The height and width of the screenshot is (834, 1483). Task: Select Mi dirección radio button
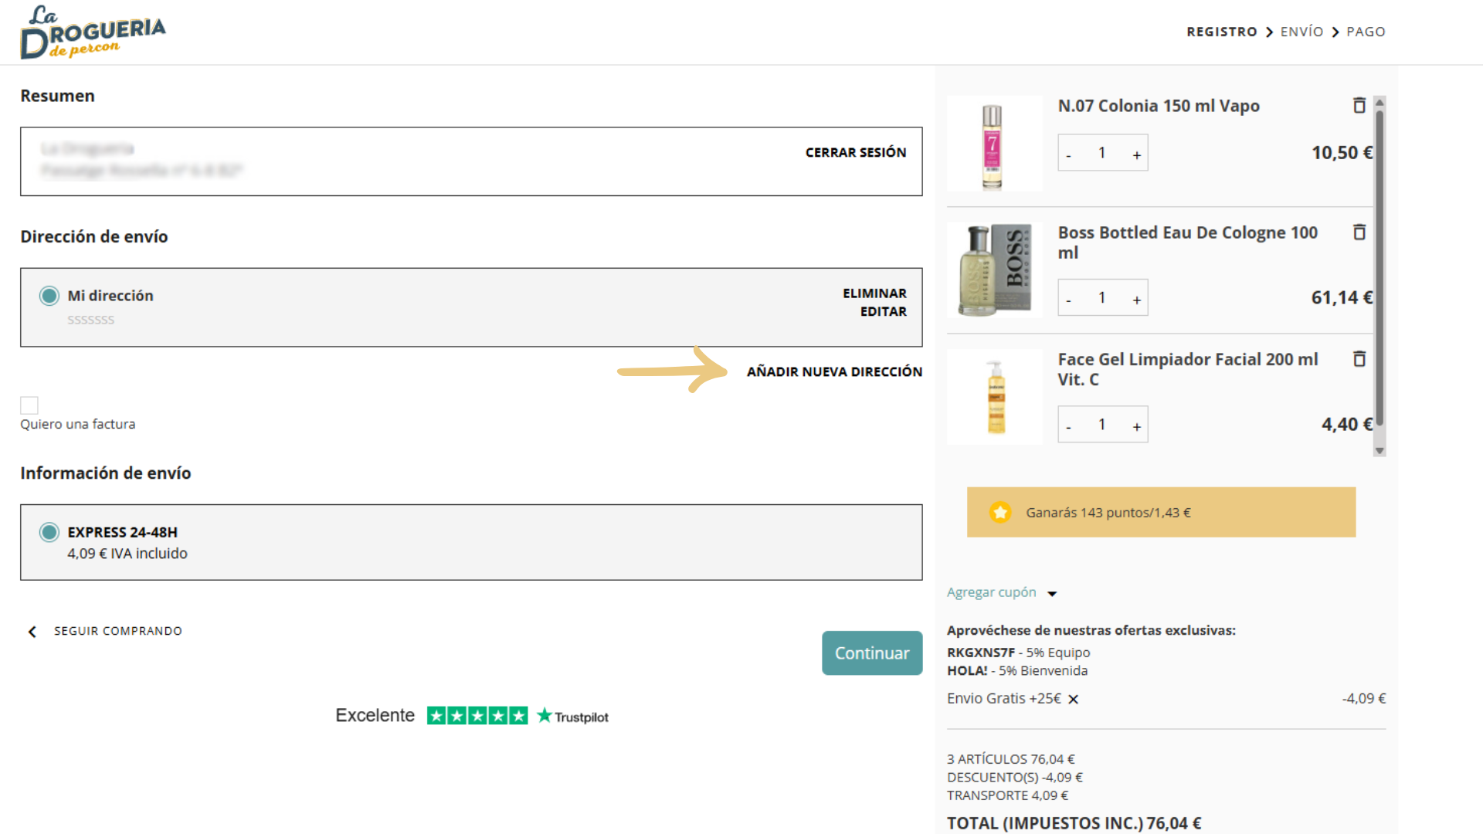[x=49, y=296]
